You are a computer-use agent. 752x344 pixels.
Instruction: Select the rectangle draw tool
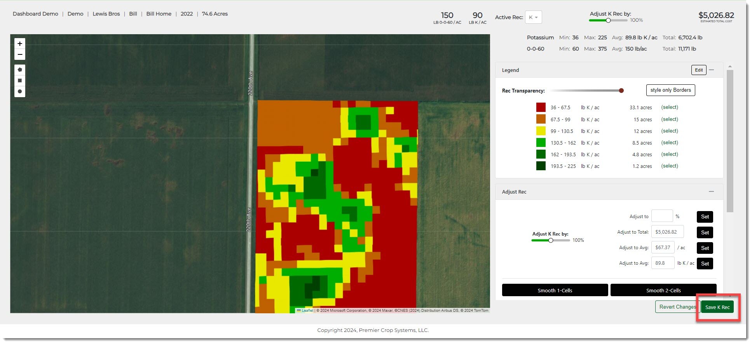point(20,80)
